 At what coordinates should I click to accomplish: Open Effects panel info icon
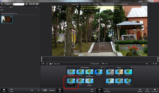(132, 67)
